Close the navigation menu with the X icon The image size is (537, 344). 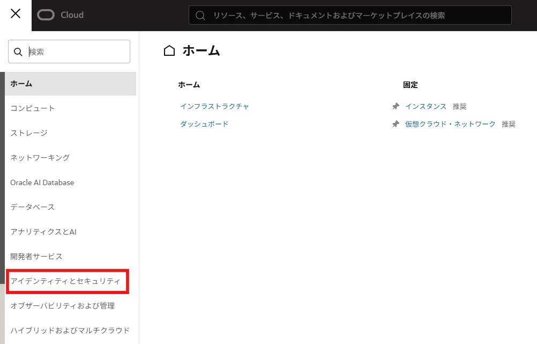[x=16, y=14]
